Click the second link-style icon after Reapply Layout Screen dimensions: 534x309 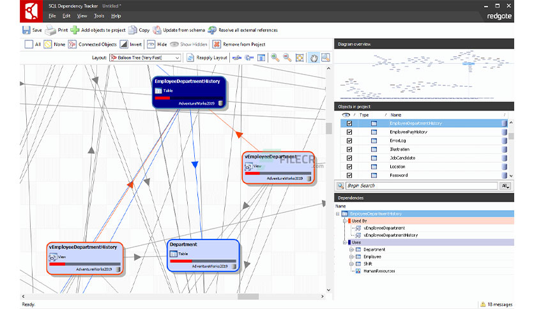point(249,58)
